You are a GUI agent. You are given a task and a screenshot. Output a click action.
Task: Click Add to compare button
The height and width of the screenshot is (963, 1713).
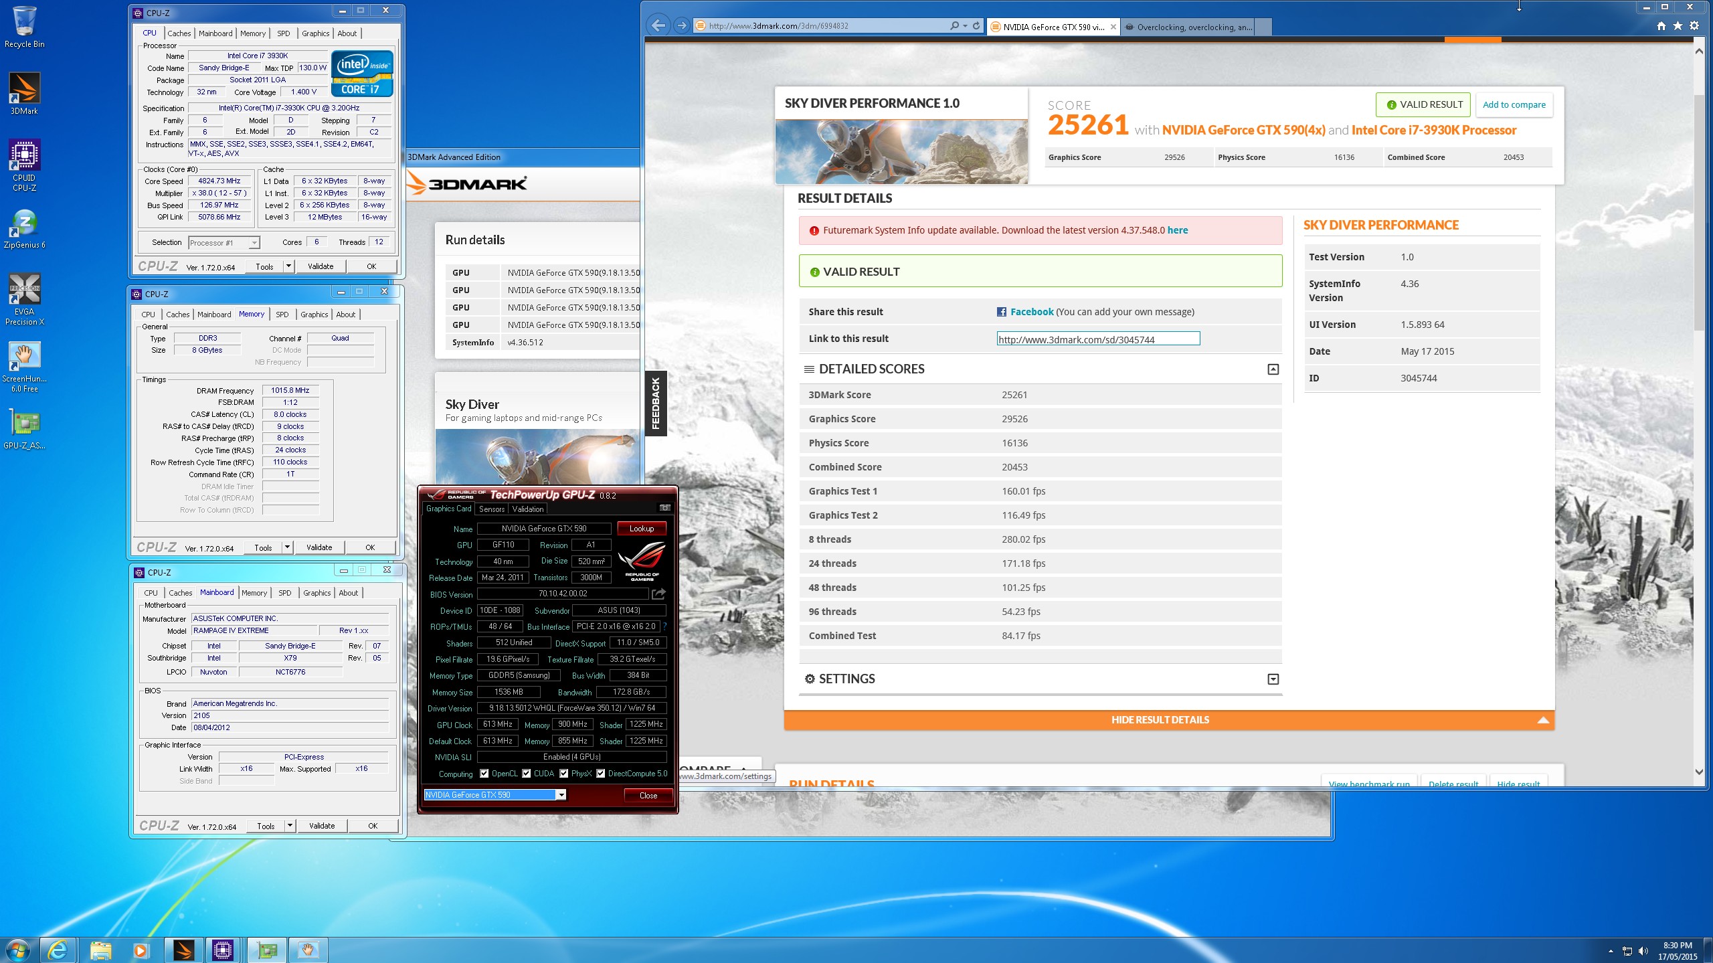point(1514,104)
